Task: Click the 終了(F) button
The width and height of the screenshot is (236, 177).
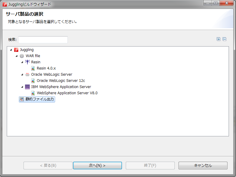Action: click(x=150, y=166)
